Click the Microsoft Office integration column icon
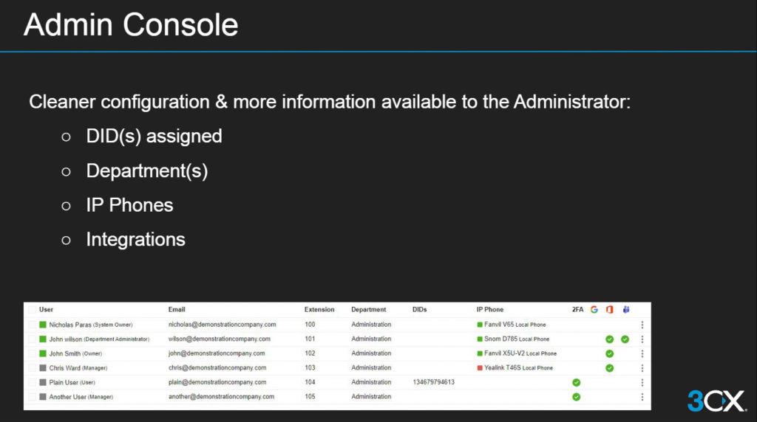 tap(609, 310)
